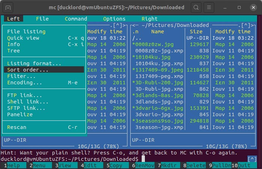Open the terminal hamburger menu
The width and height of the screenshot is (262, 169).
(209, 7)
